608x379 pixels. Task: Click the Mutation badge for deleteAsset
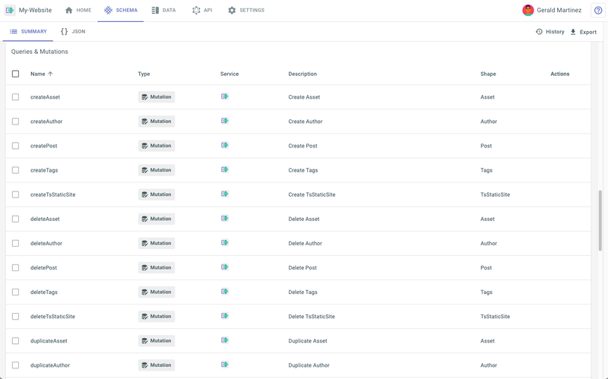point(157,219)
